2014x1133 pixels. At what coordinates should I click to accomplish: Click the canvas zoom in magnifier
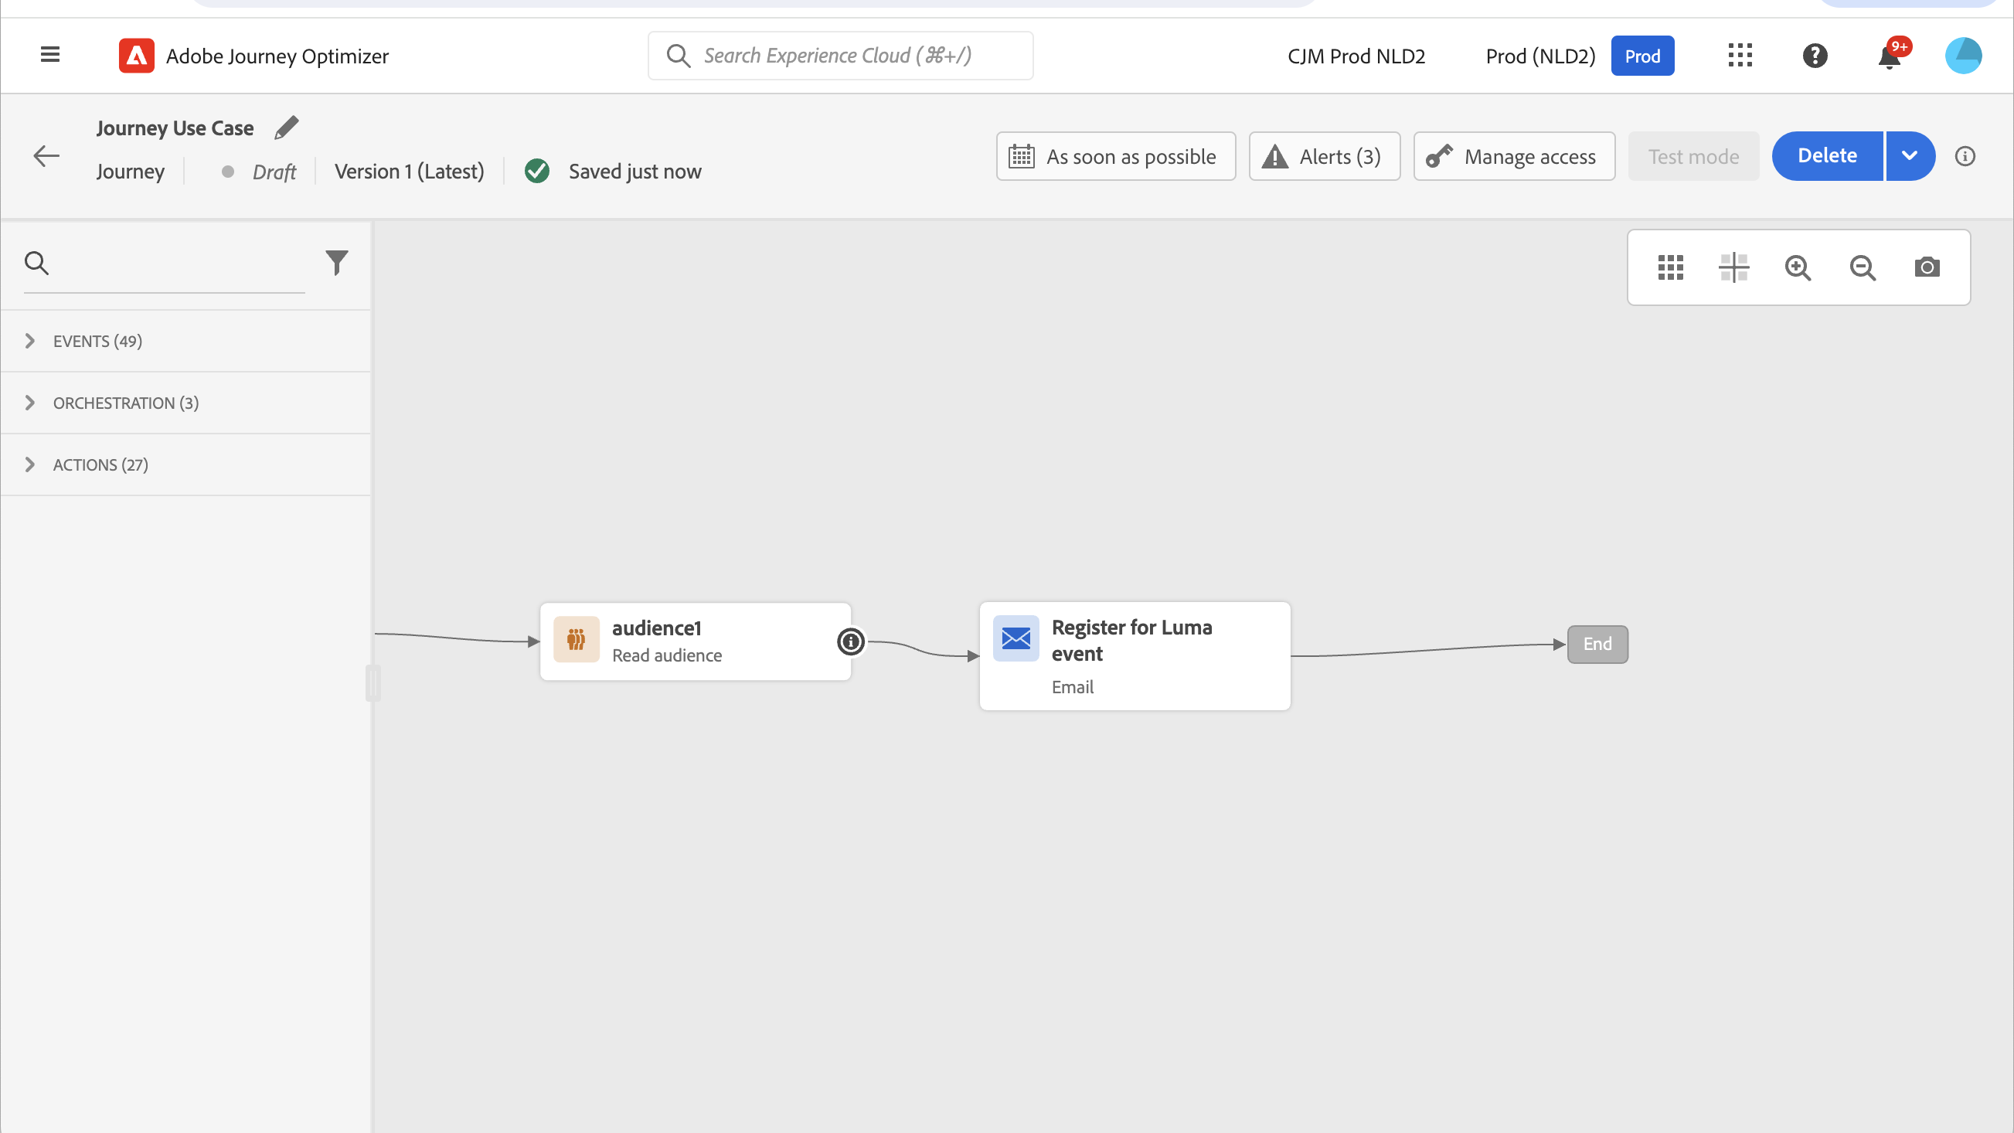click(x=1798, y=267)
